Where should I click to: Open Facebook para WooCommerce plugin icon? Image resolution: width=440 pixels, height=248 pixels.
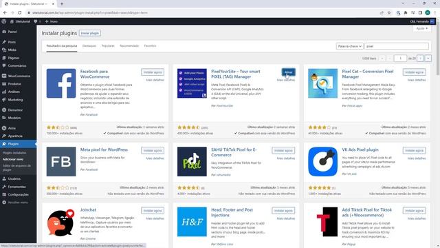click(x=61, y=83)
